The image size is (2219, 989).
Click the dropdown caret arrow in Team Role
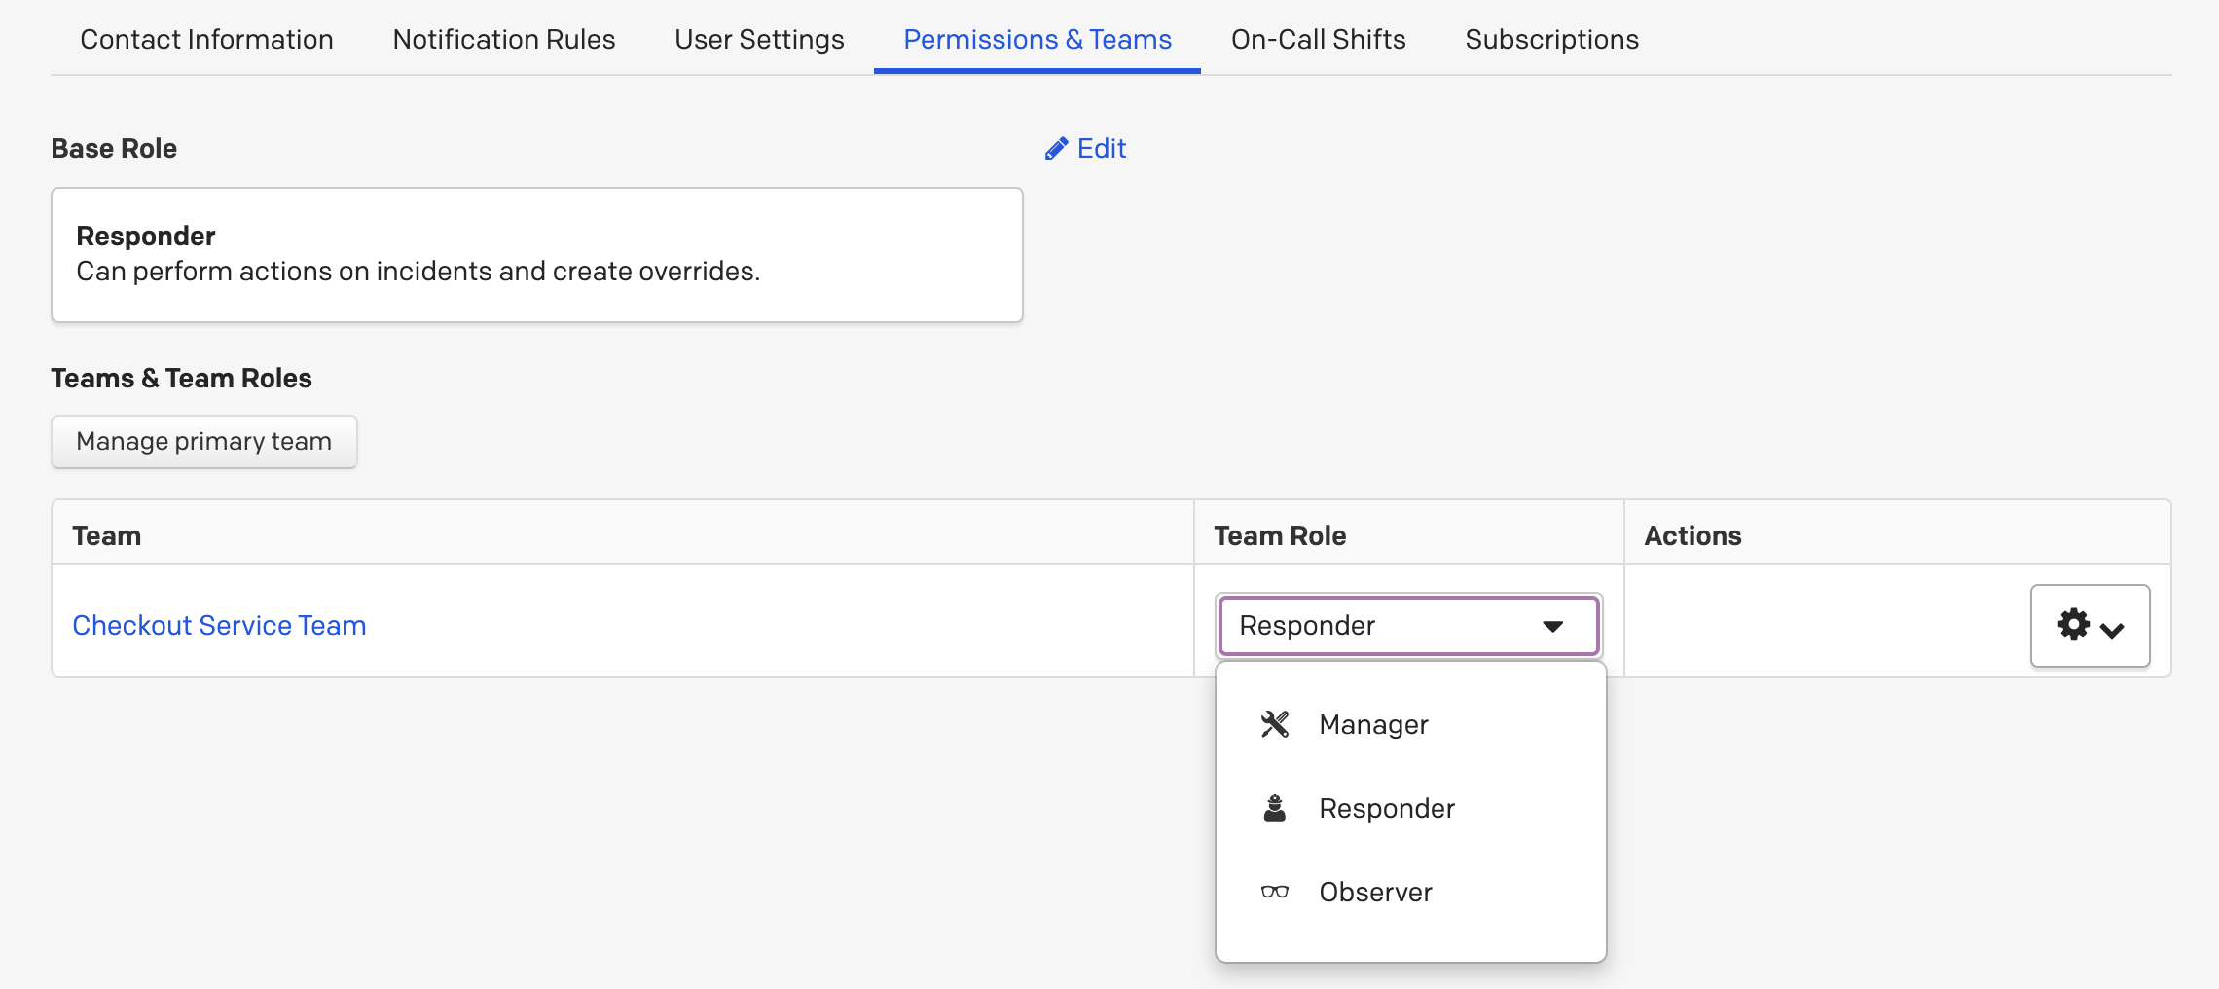pyautogui.click(x=1553, y=626)
